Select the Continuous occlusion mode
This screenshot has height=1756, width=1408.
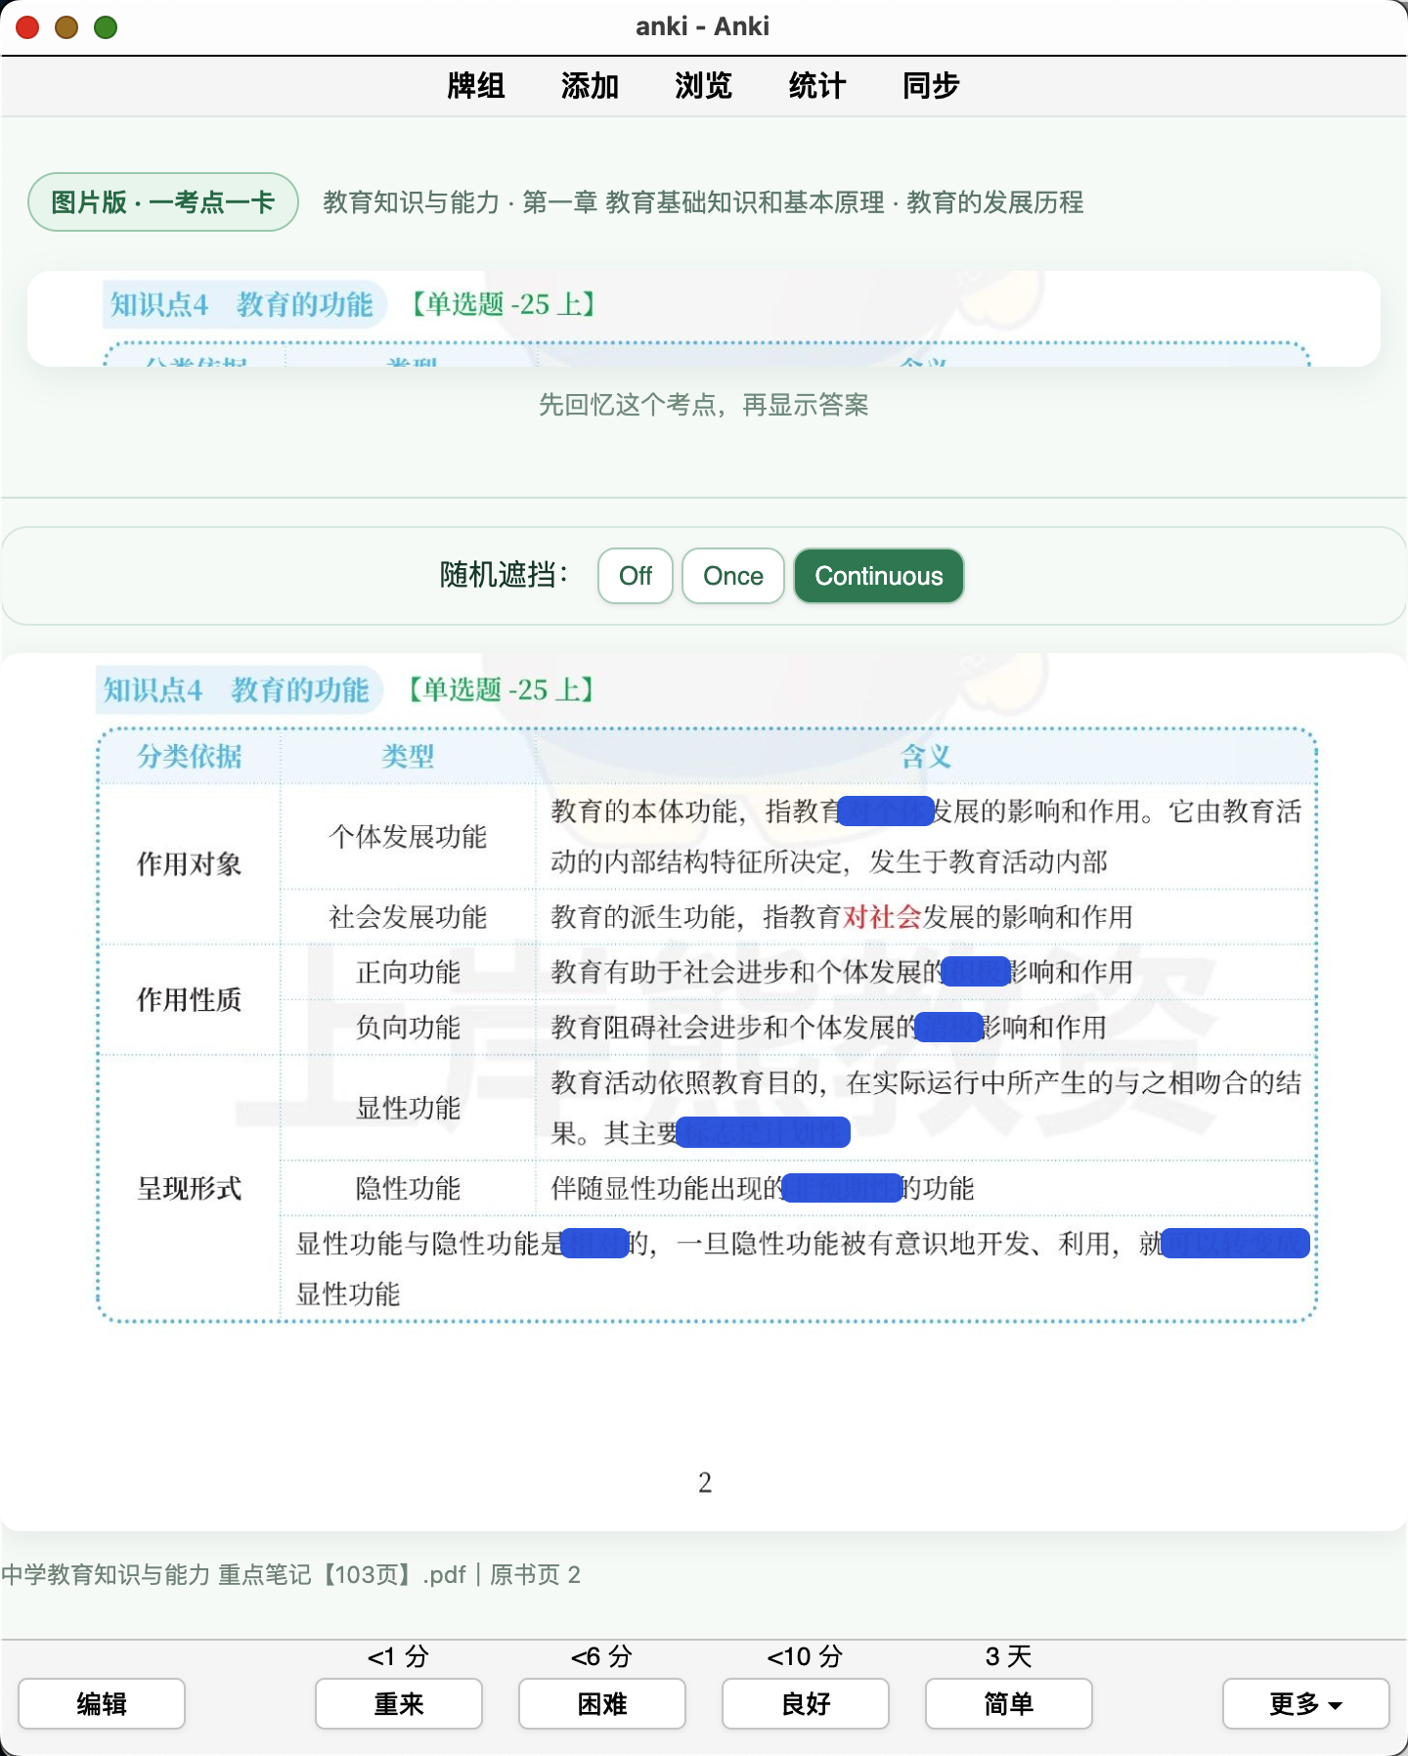(879, 576)
